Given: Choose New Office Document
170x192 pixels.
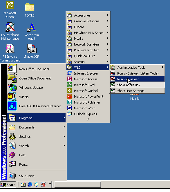Looking at the screenshot, I should pyautogui.click(x=37, y=69).
